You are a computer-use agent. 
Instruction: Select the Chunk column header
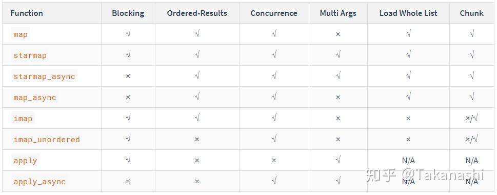[472, 13]
